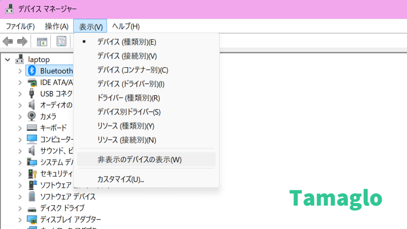Toggle 非表示のデバイスの表示(W)

pos(147,159)
